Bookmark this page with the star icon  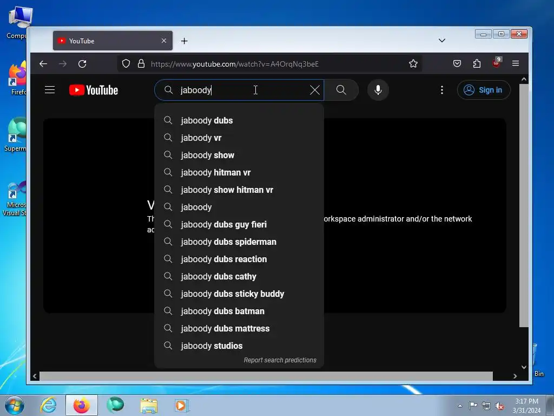coord(413,64)
